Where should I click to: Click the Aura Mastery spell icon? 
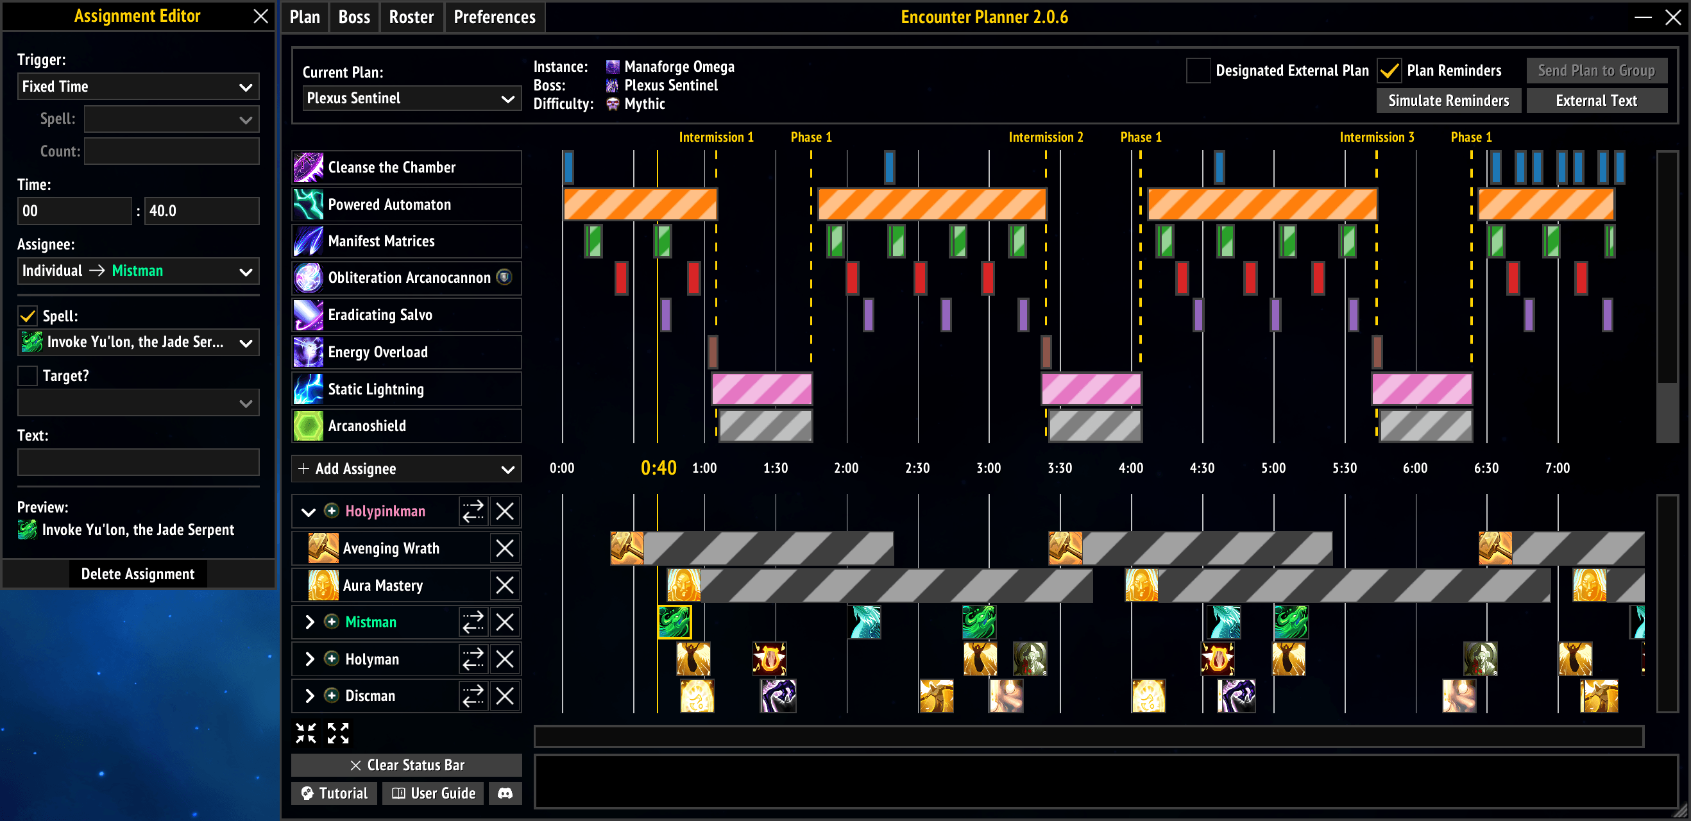tap(323, 585)
